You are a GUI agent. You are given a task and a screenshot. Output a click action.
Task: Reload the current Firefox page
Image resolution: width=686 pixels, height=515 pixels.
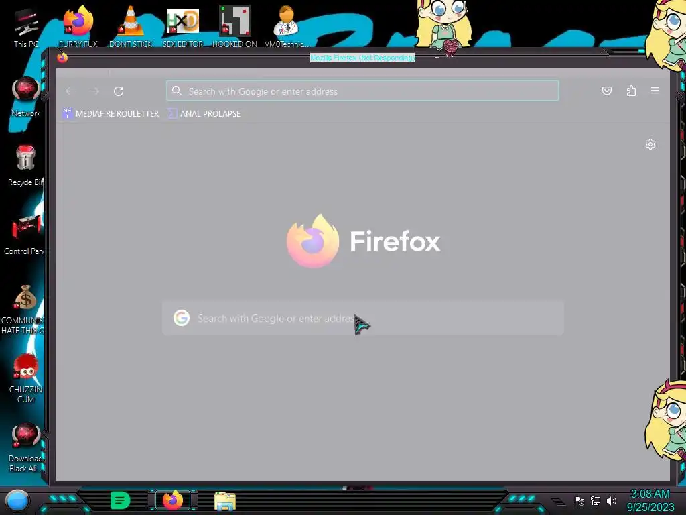[x=119, y=91]
